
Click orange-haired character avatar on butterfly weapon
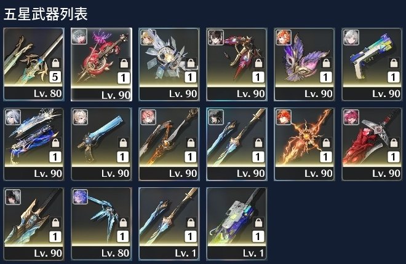pyautogui.click(x=284, y=37)
